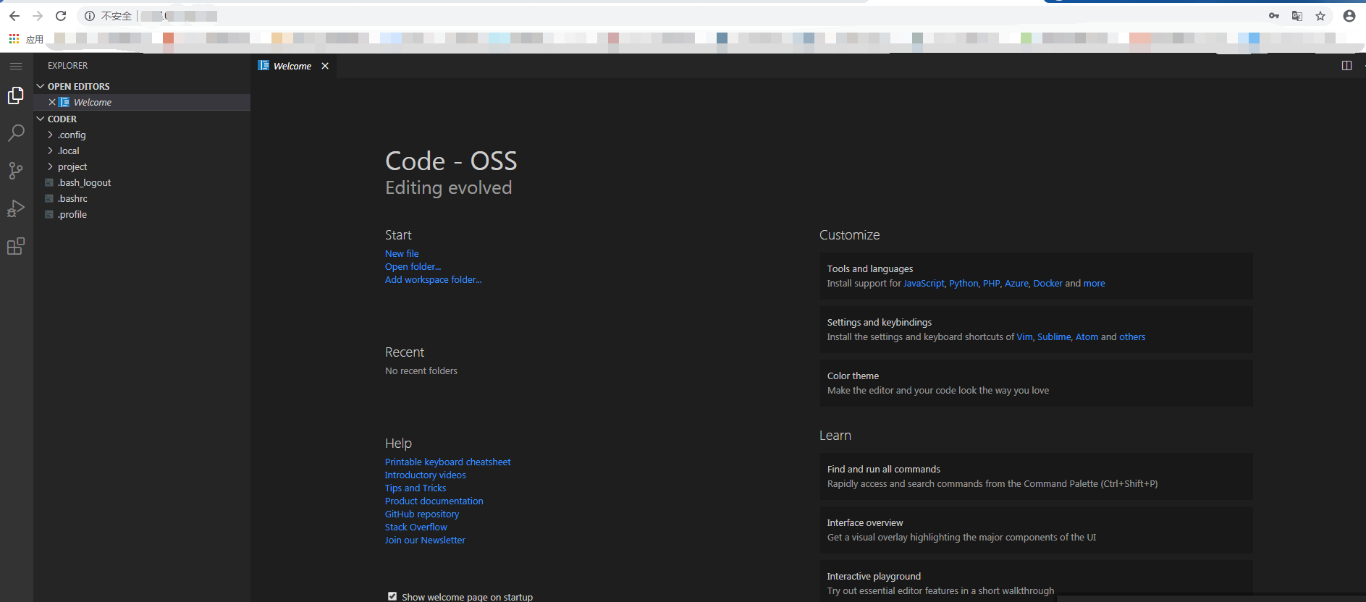
Task: Bookmark this page with the star icon
Action: [x=1320, y=16]
